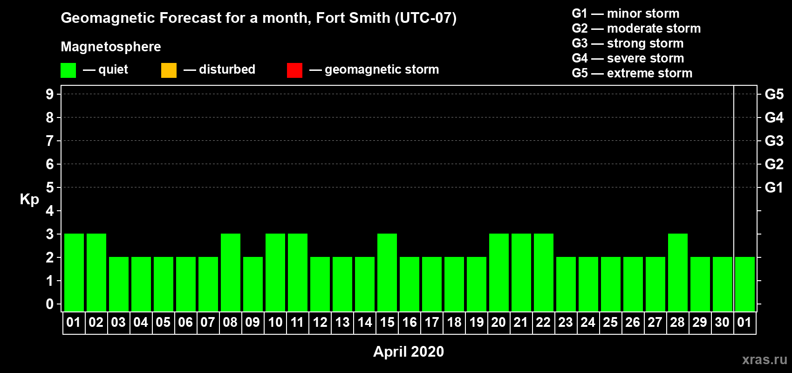
Task: Click date cell 24 on the axis
Action: tap(588, 323)
